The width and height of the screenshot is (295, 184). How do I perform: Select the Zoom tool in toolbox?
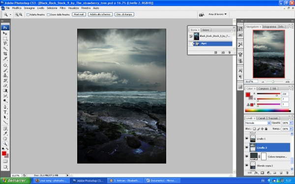[5, 144]
